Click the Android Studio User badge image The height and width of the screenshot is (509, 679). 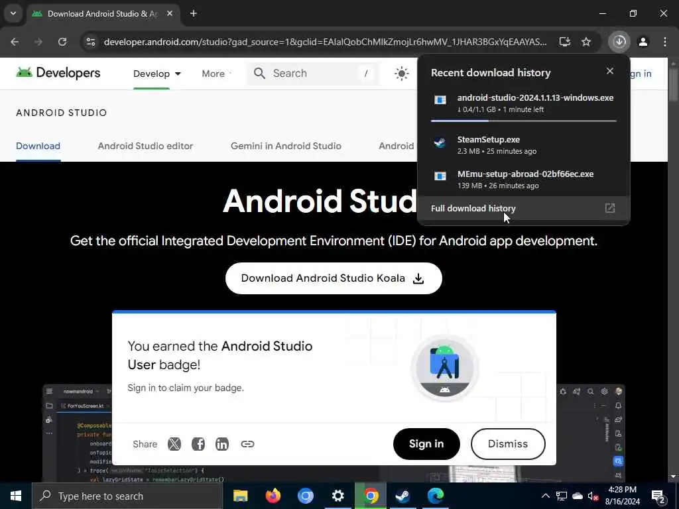coord(445,368)
